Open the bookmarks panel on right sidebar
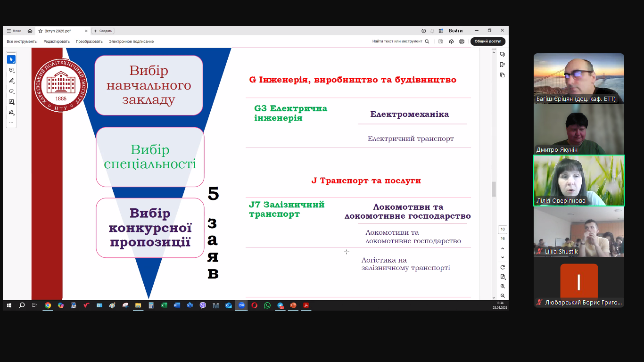The width and height of the screenshot is (644, 362). [503, 65]
